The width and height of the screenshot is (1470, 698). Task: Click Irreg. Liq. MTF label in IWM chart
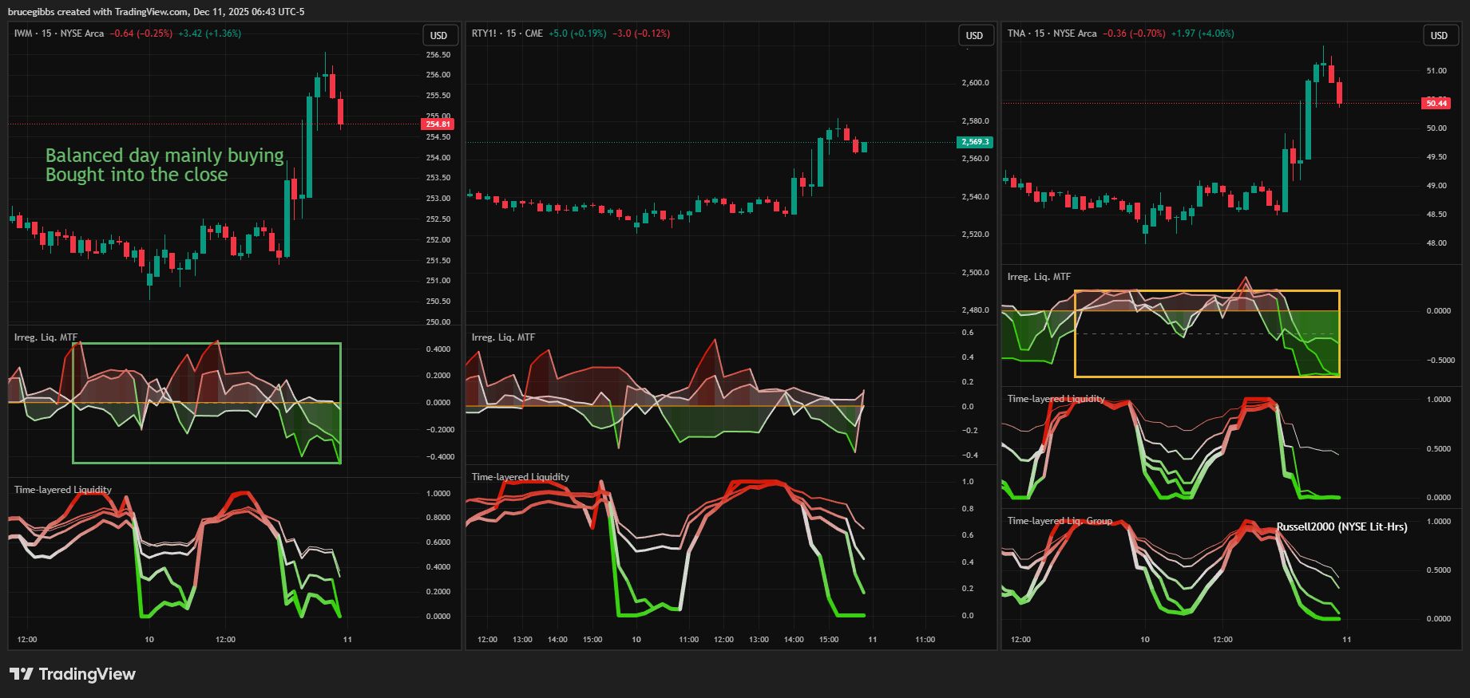pos(46,337)
